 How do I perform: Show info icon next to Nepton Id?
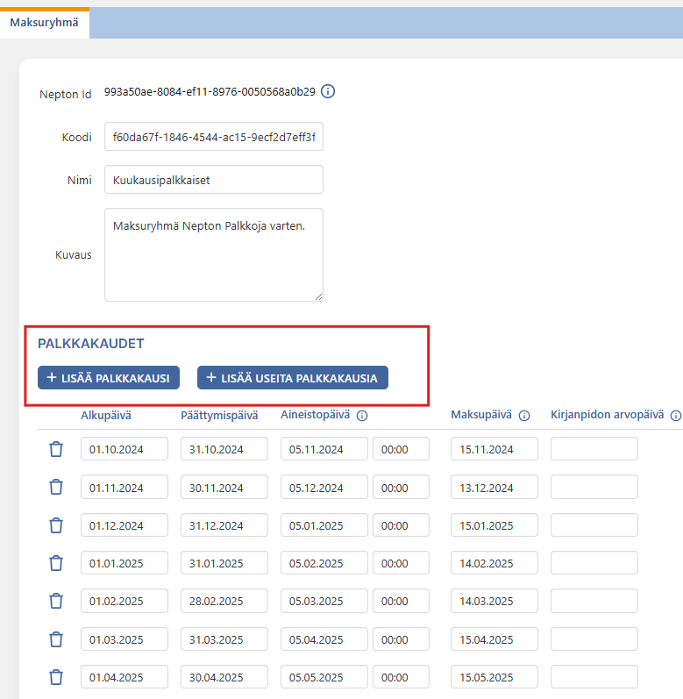point(328,91)
